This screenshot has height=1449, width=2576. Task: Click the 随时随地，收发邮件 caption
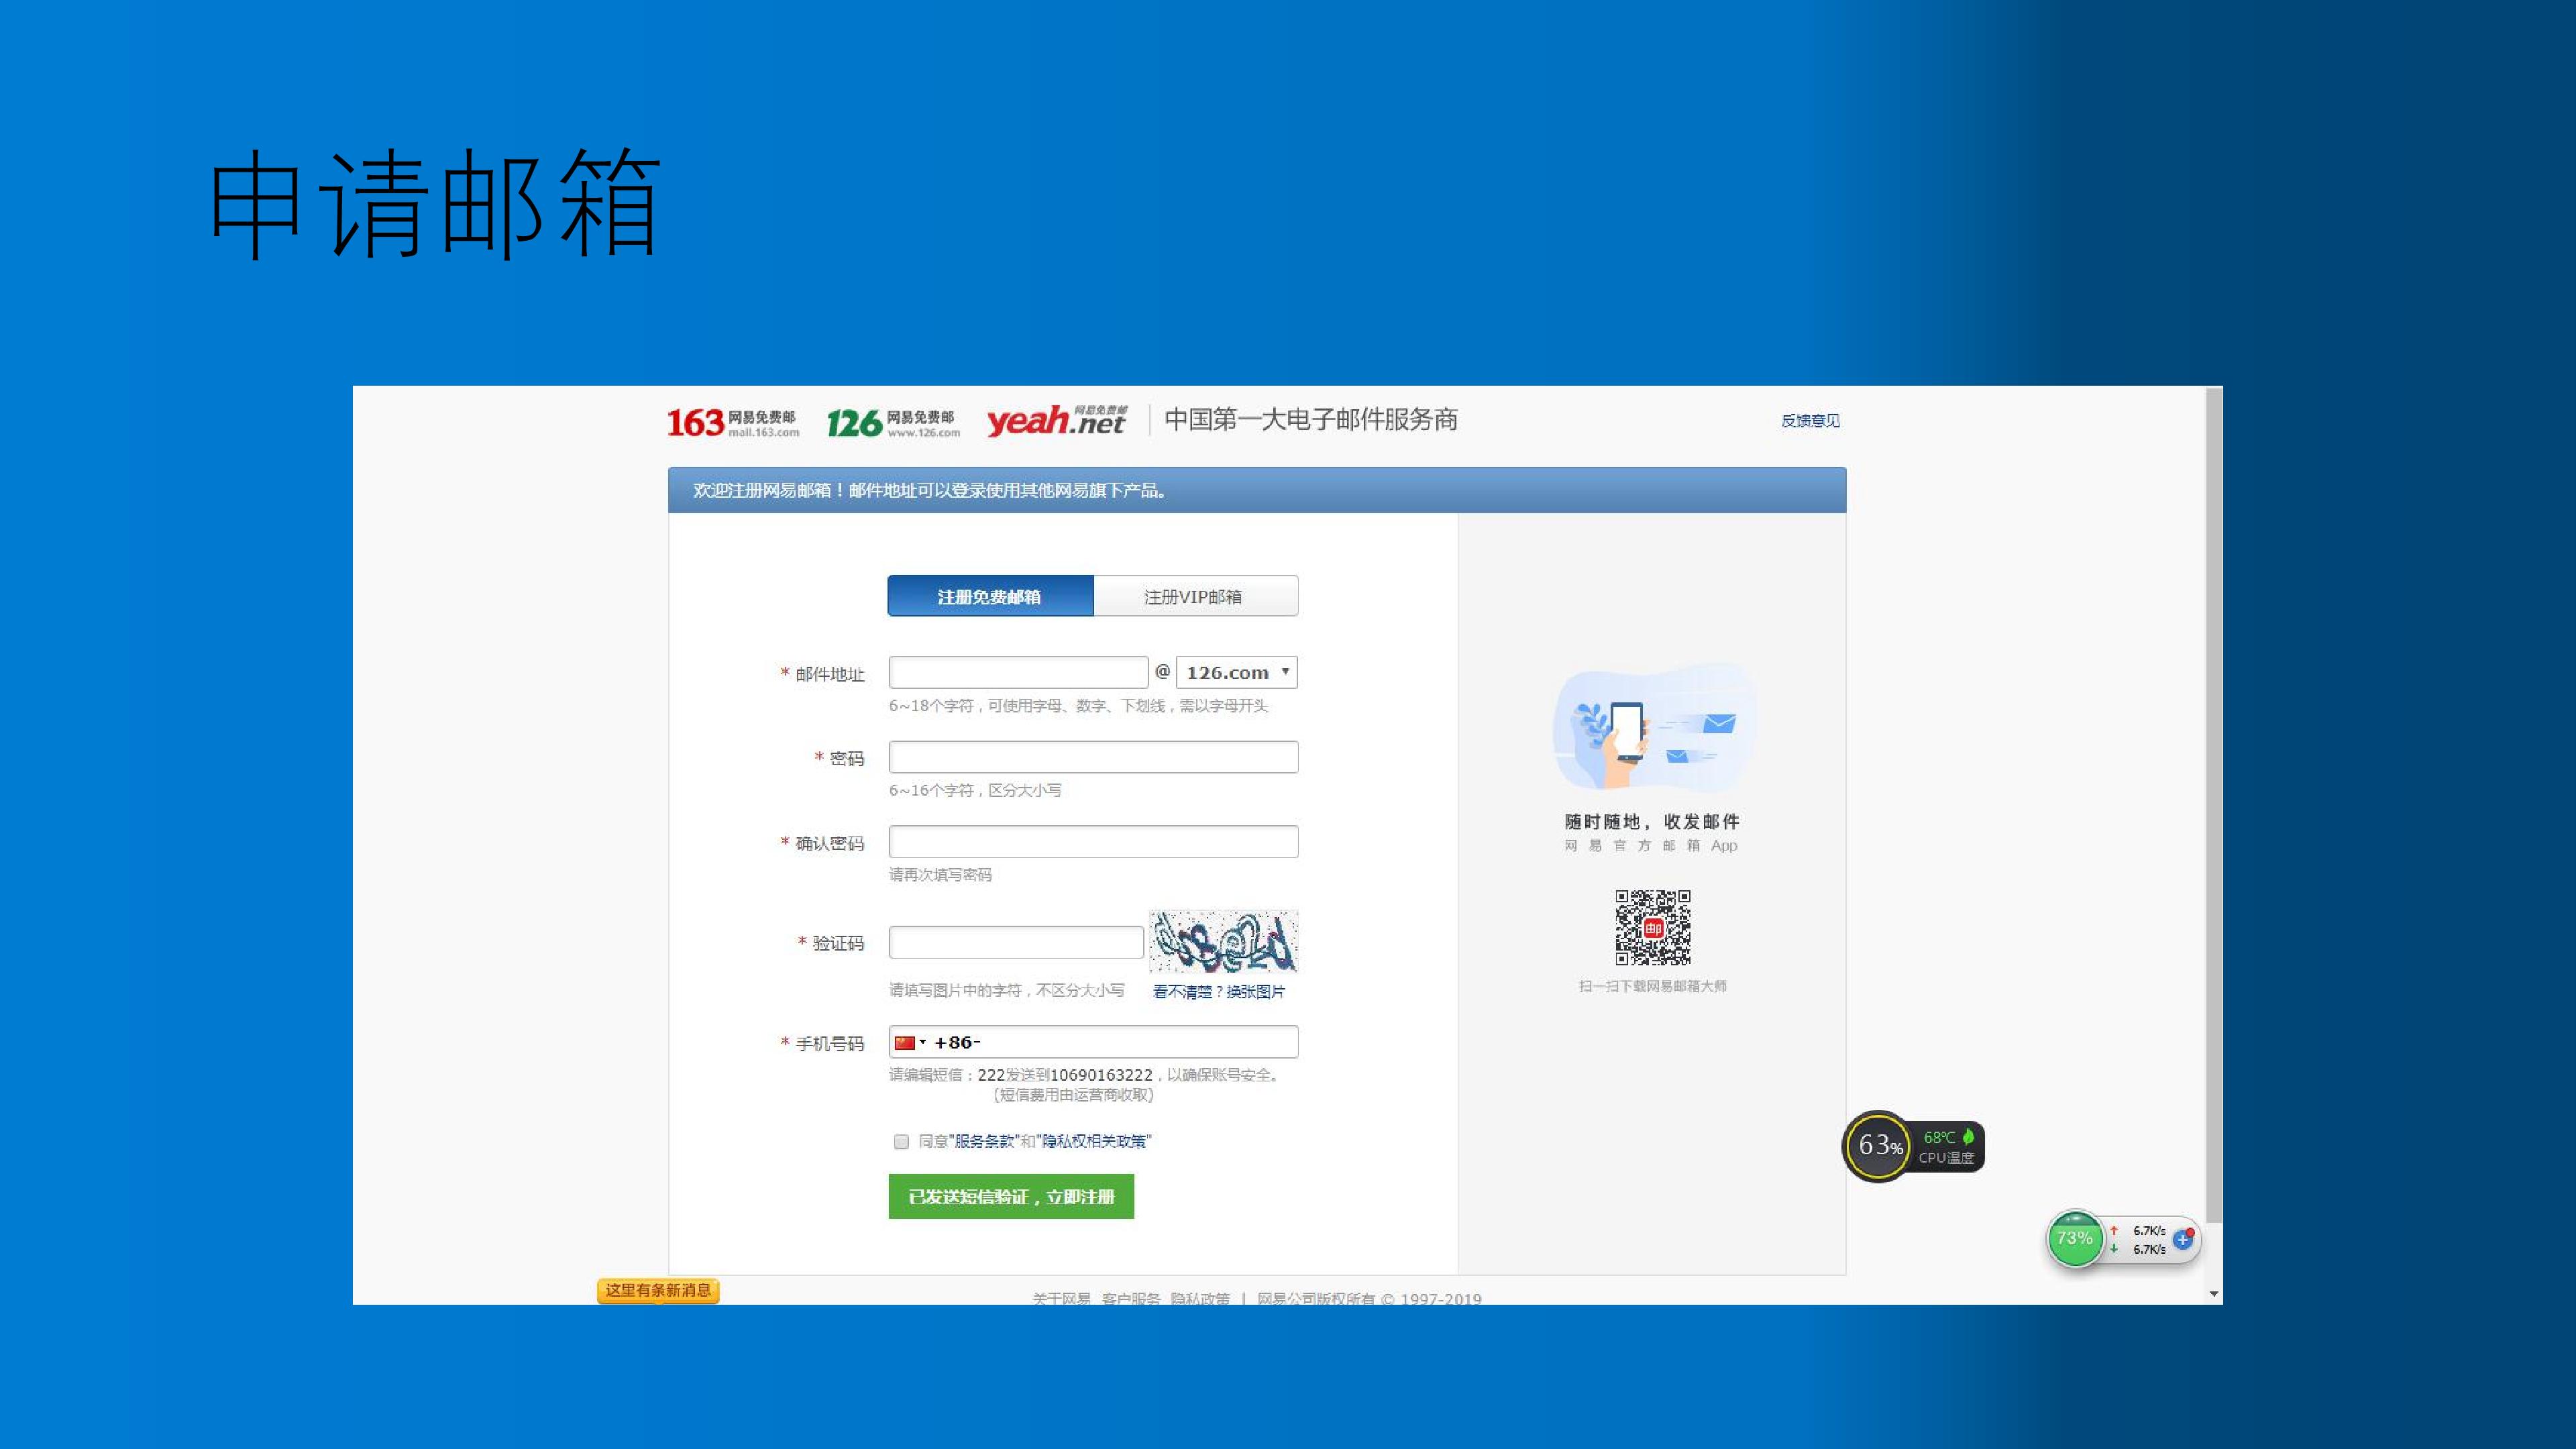[x=1652, y=821]
